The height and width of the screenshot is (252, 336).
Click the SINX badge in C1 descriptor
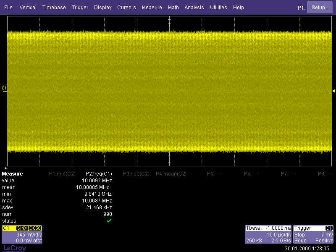coord(22,228)
